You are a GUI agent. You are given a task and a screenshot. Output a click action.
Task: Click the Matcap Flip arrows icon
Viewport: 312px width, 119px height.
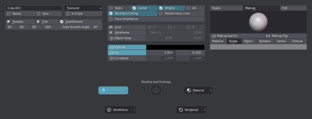click(268, 36)
